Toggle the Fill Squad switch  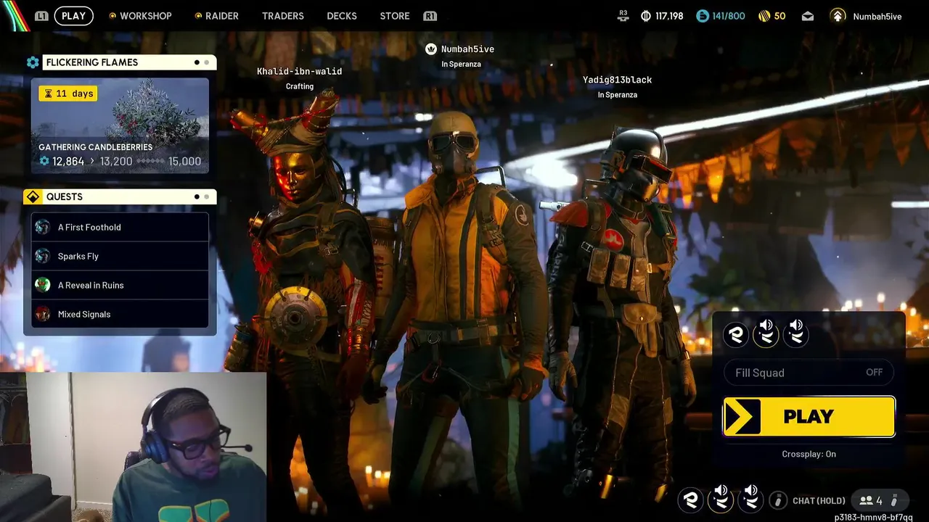pyautogui.click(x=809, y=373)
